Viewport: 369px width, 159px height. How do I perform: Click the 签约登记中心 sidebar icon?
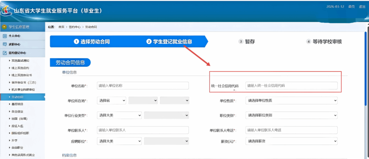click(x=5, y=53)
